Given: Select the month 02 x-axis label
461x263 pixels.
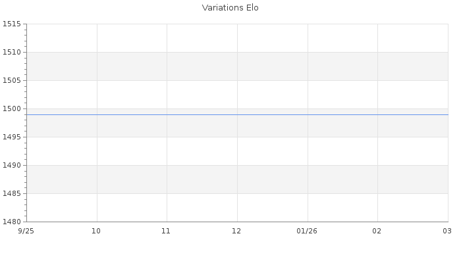Looking at the screenshot, I should (377, 231).
